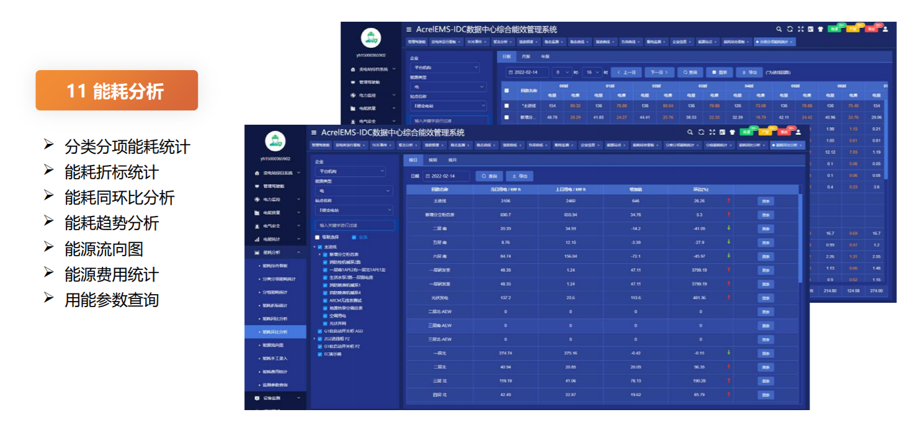Click search magnifier icon in back window
The height and width of the screenshot is (443, 915).
click(x=779, y=29)
